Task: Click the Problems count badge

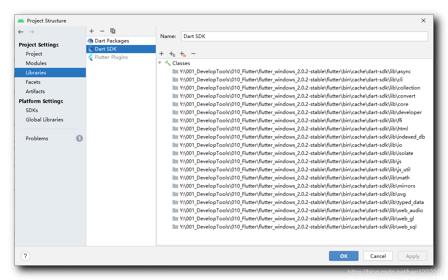Action: tap(79, 138)
